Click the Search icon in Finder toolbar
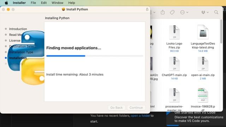Screen dimensions: 226x127 pos(216,12)
